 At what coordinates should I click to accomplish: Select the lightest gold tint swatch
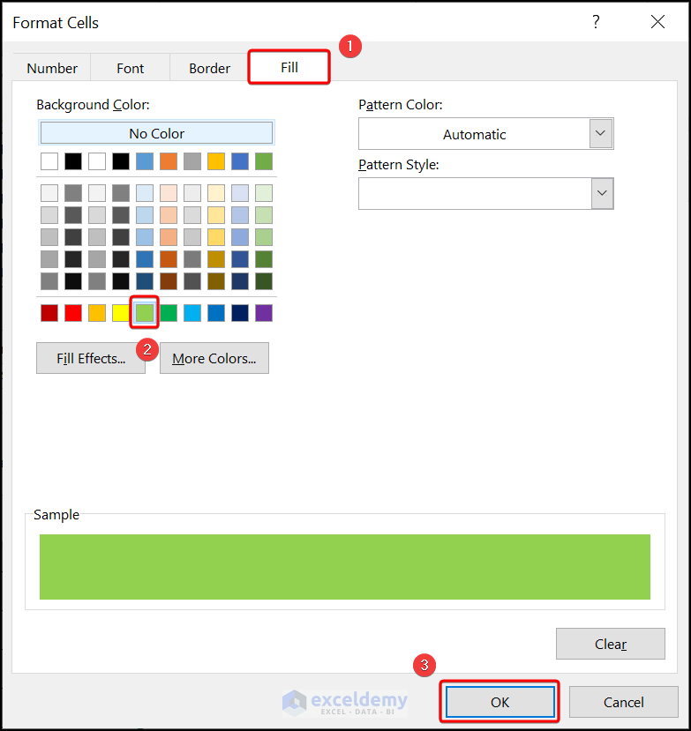point(216,193)
